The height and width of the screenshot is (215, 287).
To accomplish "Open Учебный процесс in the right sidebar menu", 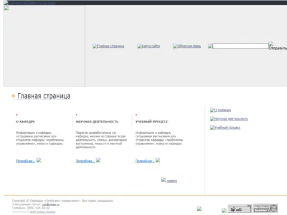I will pos(225,128).
